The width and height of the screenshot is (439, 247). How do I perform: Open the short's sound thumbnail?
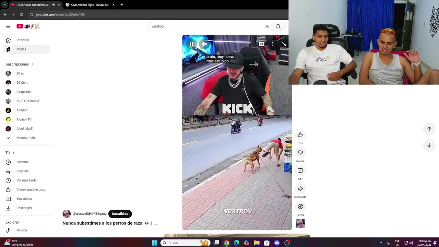coord(300,224)
